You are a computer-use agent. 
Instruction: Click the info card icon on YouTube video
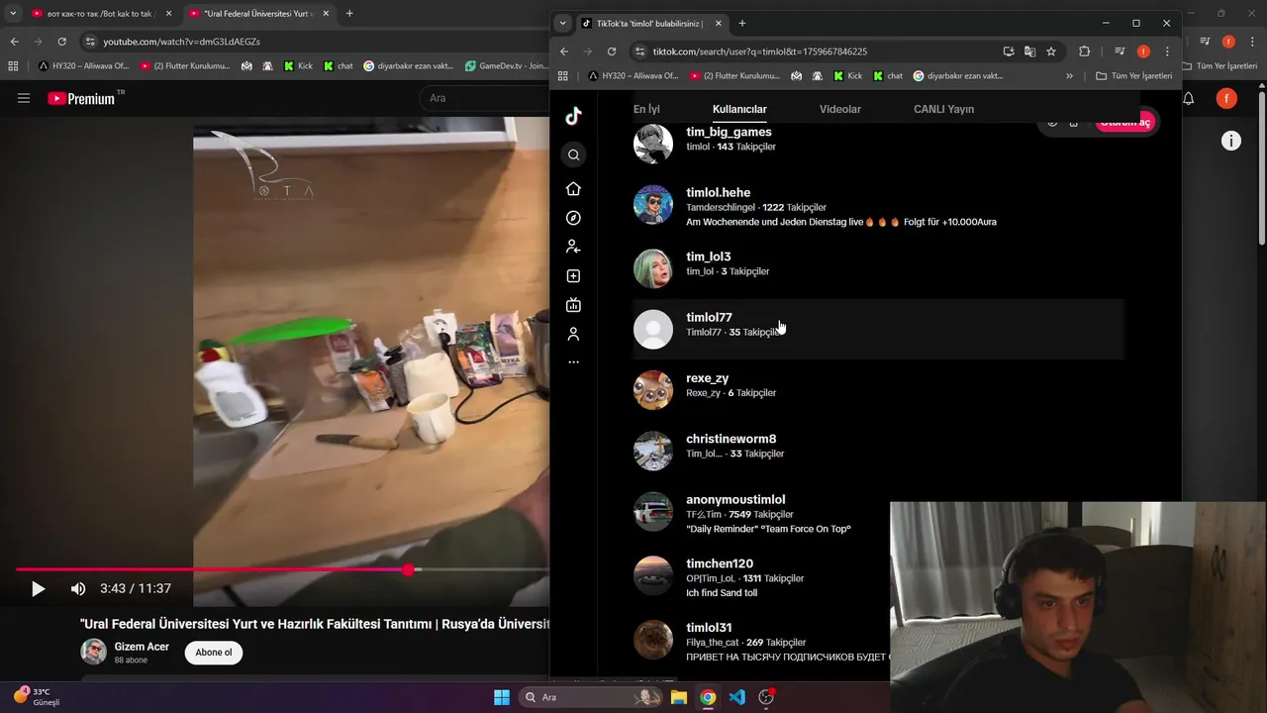click(x=1230, y=141)
